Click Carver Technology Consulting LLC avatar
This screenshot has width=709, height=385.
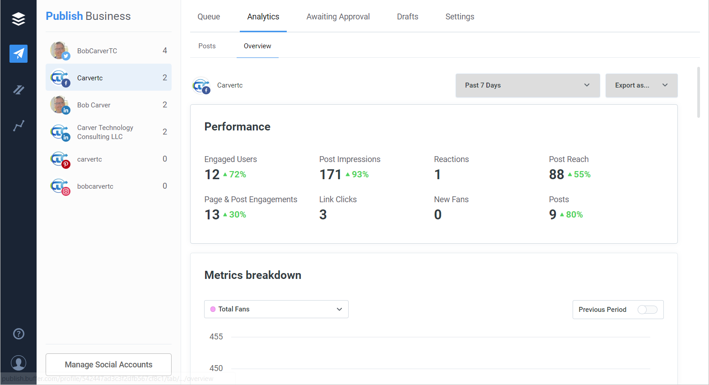click(60, 132)
